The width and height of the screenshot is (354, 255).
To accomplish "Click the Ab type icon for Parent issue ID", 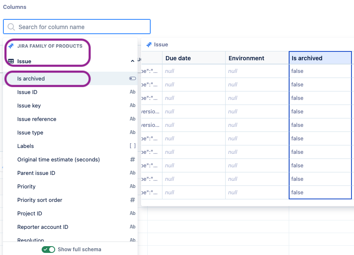I will coord(133,173).
